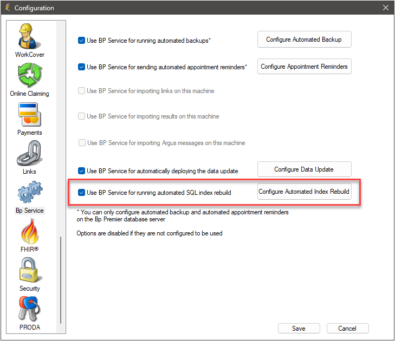
Task: Open Configure Appointment Reminders
Action: click(305, 67)
